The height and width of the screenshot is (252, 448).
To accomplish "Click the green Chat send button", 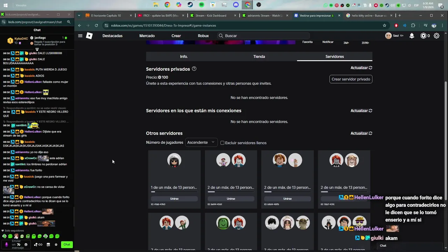I will coord(67,244).
